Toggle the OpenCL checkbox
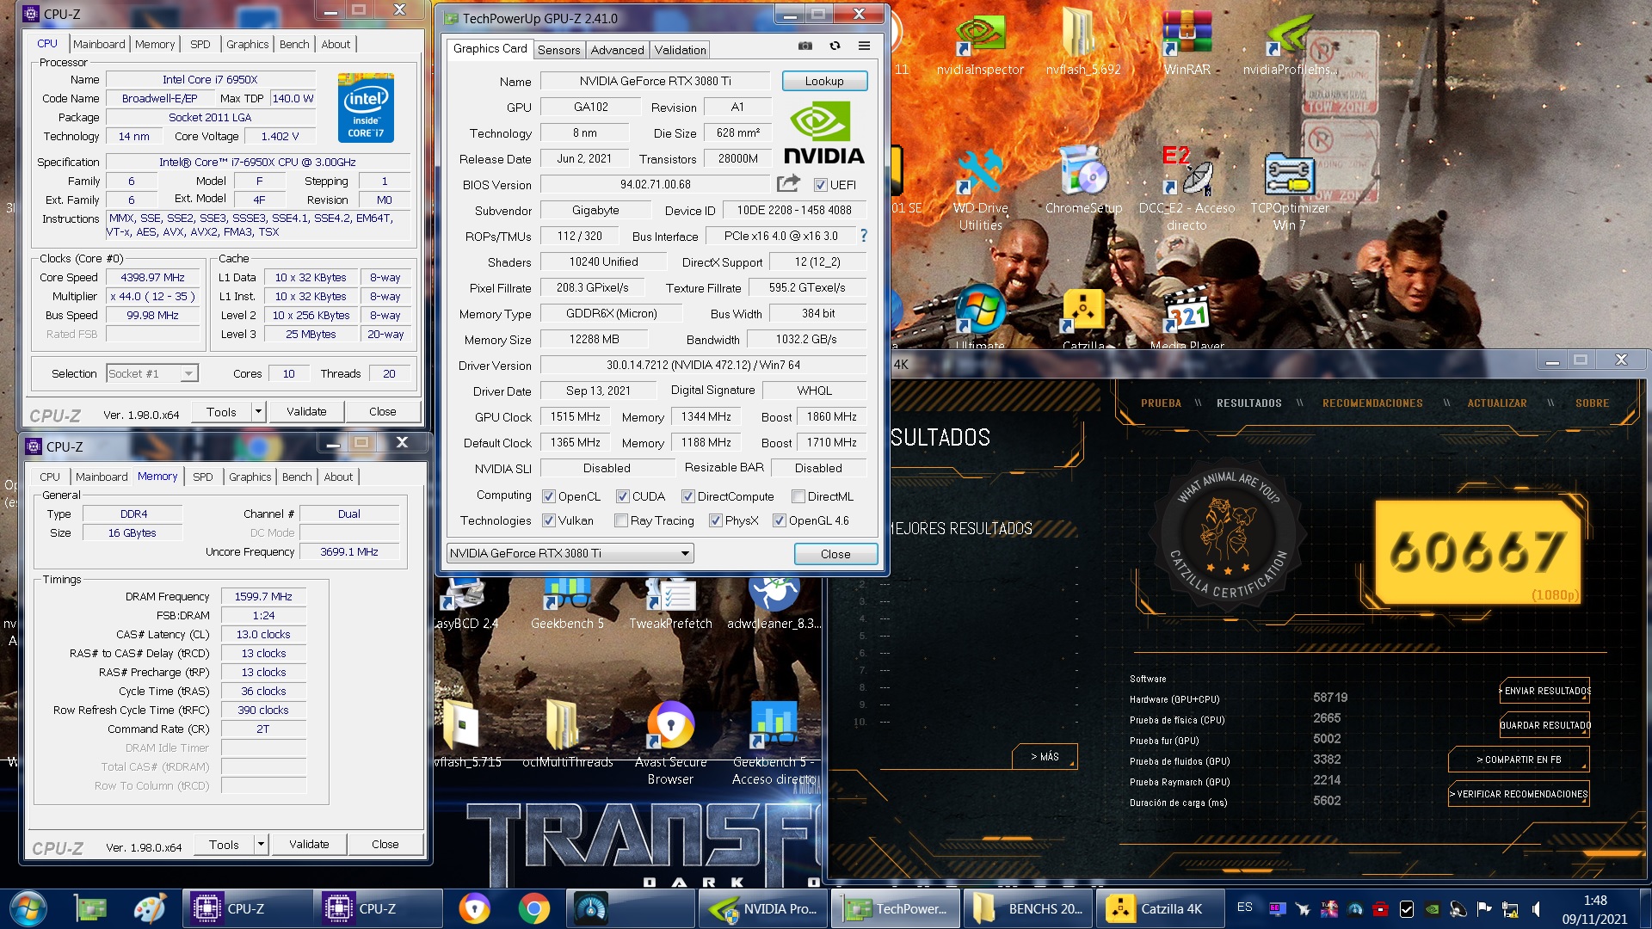 click(548, 496)
